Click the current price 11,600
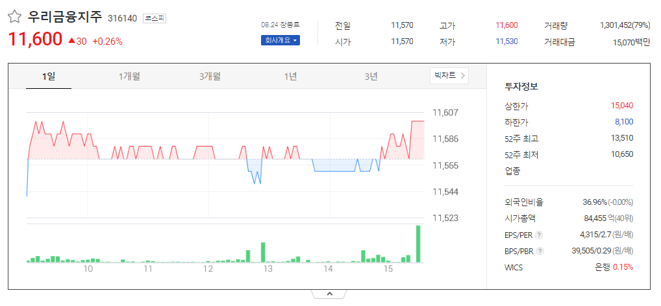Image resolution: width=661 pixels, height=306 pixels. (x=36, y=39)
